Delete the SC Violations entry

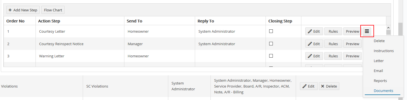329,86
